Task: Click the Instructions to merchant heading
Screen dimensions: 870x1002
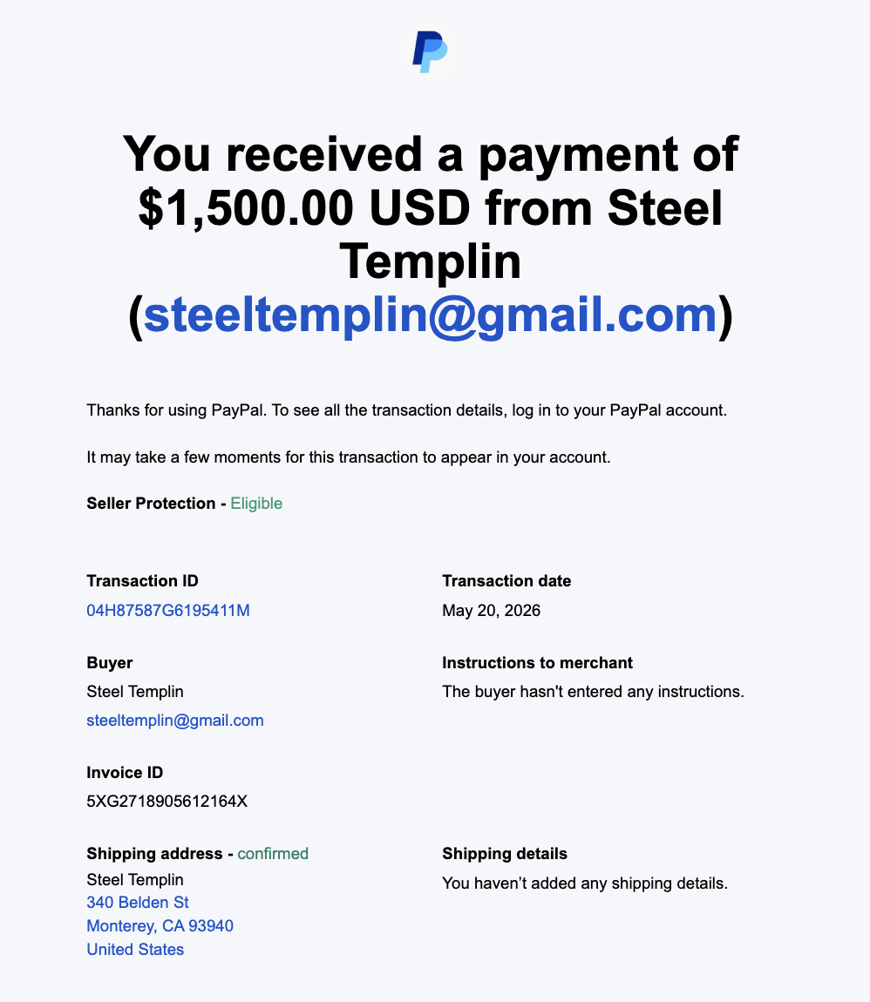Action: (x=537, y=663)
